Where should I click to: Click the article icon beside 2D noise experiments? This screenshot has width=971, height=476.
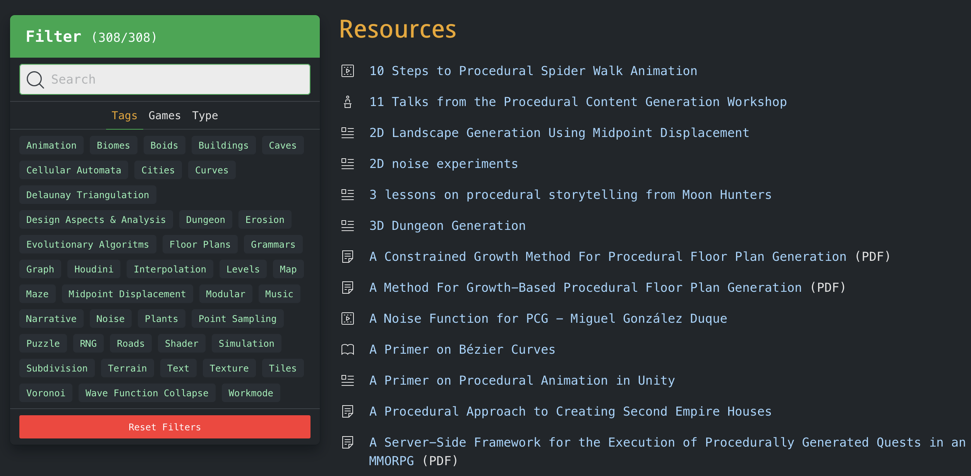tap(348, 164)
